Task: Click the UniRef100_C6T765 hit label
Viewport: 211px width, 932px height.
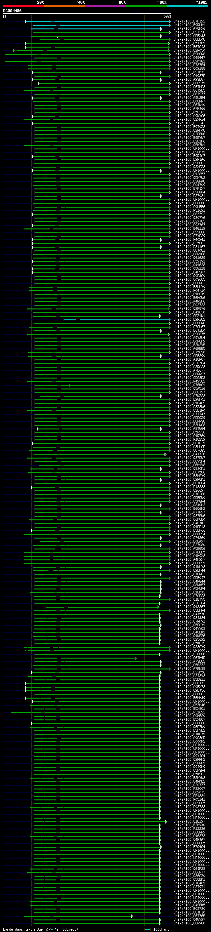Action: click(x=189, y=916)
